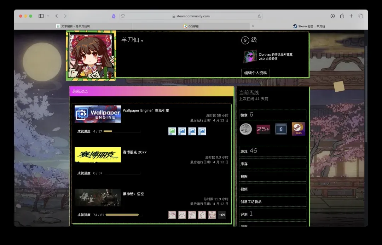The height and width of the screenshot is (245, 382).
Task: Show the tab overview icon
Action: click(361, 16)
